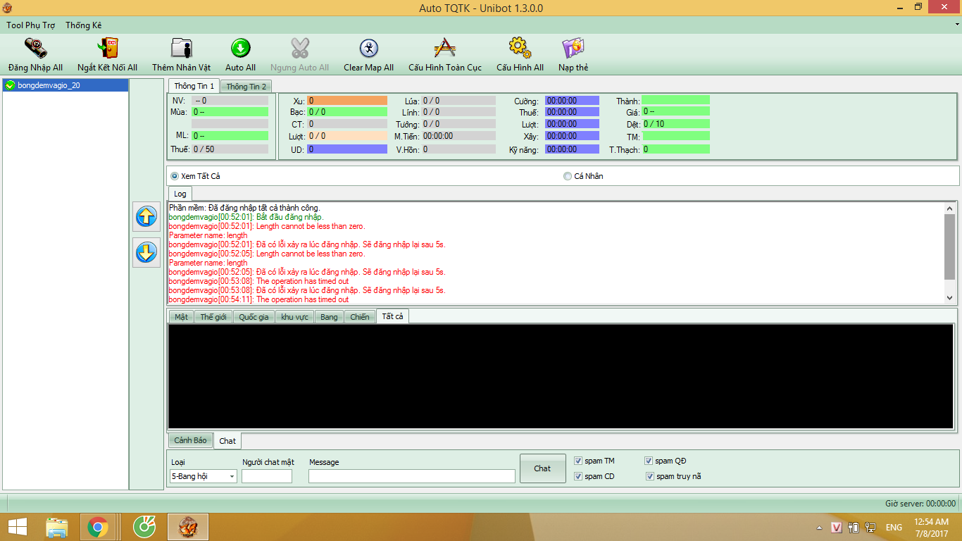Click the Unibot app icon in title bar
Image resolution: width=962 pixels, height=541 pixels.
tap(7, 8)
